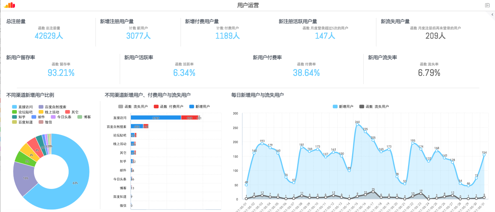The image size is (495, 212).
Task: Click the 新用户付费率 value 38.64%
Action: click(306, 73)
